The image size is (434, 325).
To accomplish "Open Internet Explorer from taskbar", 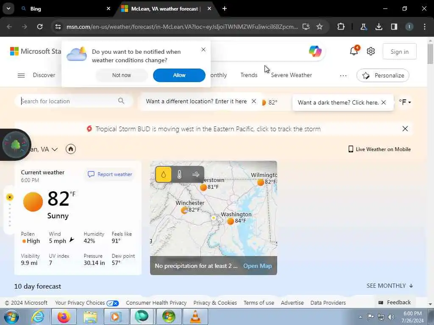I will tap(37, 317).
